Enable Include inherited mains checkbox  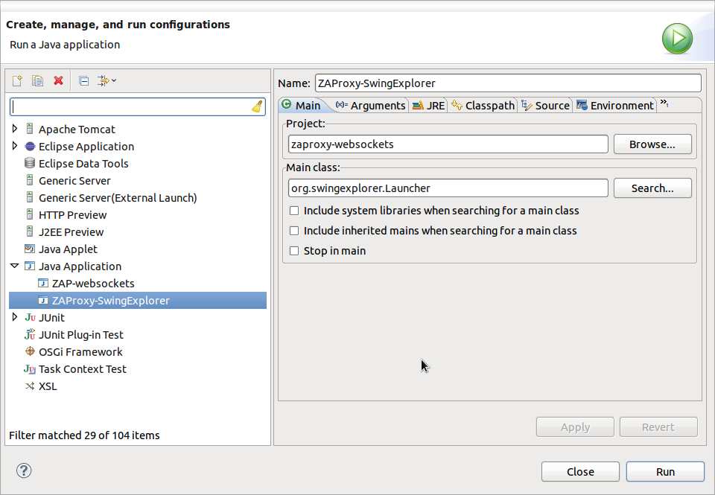294,231
